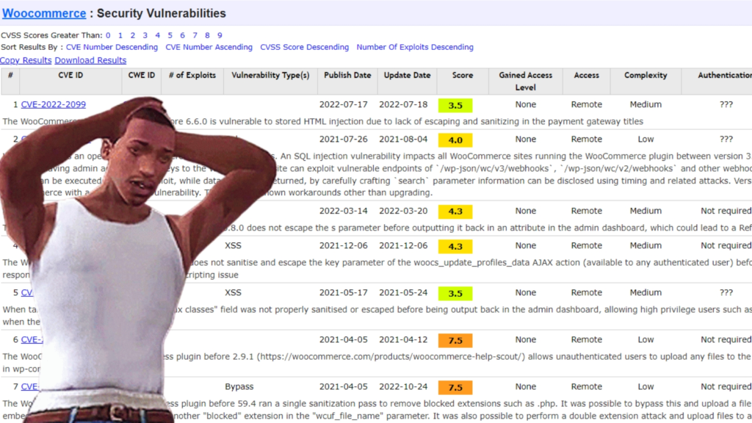This screenshot has width=752, height=423.
Task: Sort results by CVE Number Ascending
Action: (x=209, y=47)
